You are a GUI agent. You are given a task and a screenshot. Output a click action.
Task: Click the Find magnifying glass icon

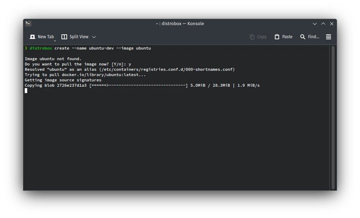(303, 37)
